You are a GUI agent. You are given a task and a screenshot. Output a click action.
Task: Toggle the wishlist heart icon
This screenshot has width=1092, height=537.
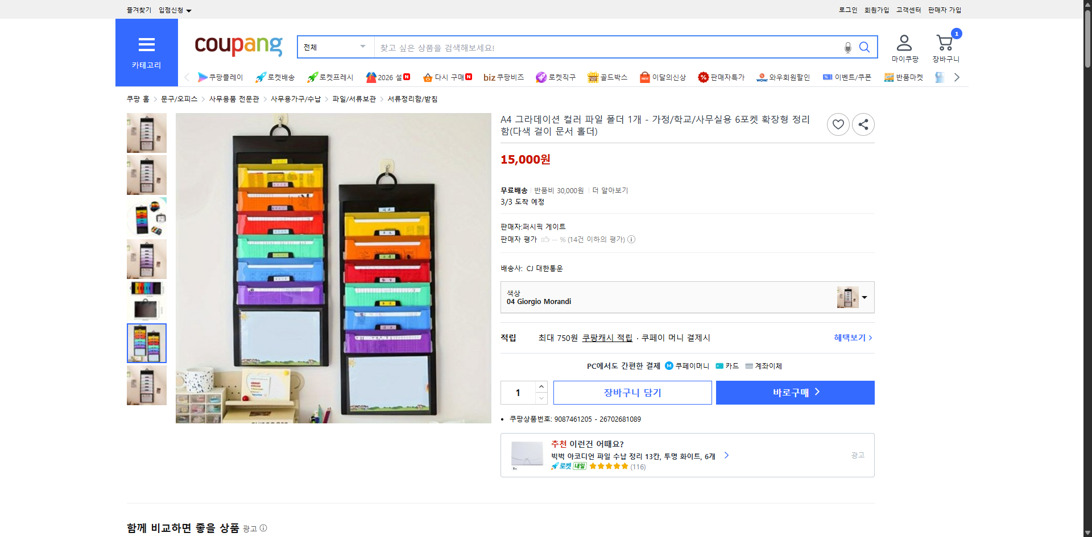[x=838, y=124]
